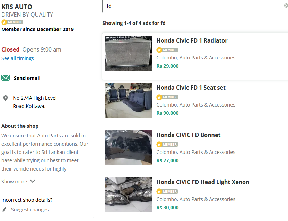
Task: Expand the shop description with Show more
Action: [x=18, y=182]
